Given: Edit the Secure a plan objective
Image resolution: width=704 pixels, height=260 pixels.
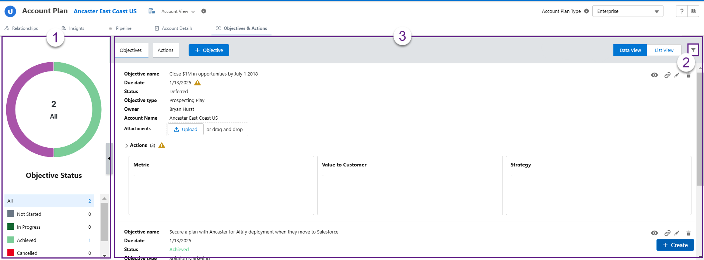Looking at the screenshot, I should (677, 233).
